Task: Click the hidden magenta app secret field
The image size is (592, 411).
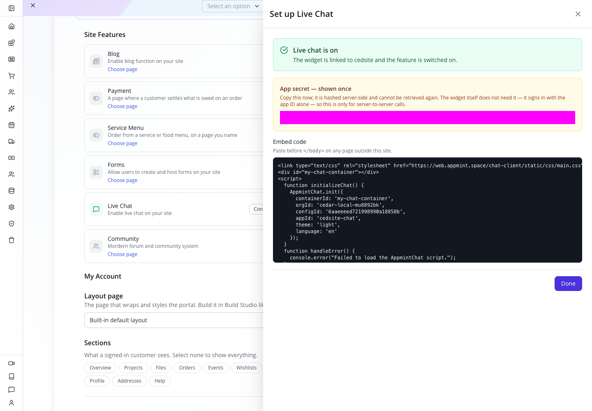Action: [x=428, y=118]
